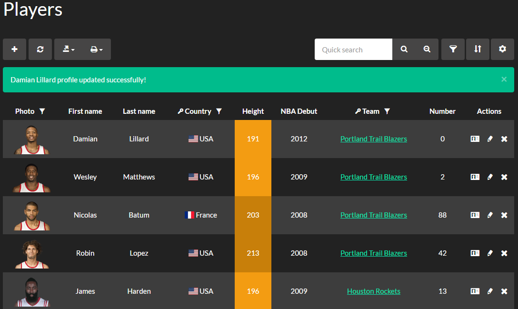The width and height of the screenshot is (518, 309).
Task: Open the filter builder funnel icon
Action: (453, 50)
